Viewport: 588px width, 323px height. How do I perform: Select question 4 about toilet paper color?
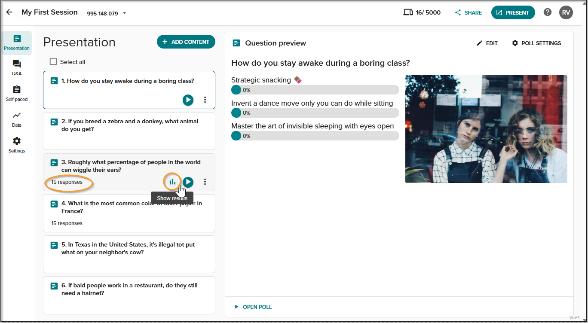click(x=129, y=213)
